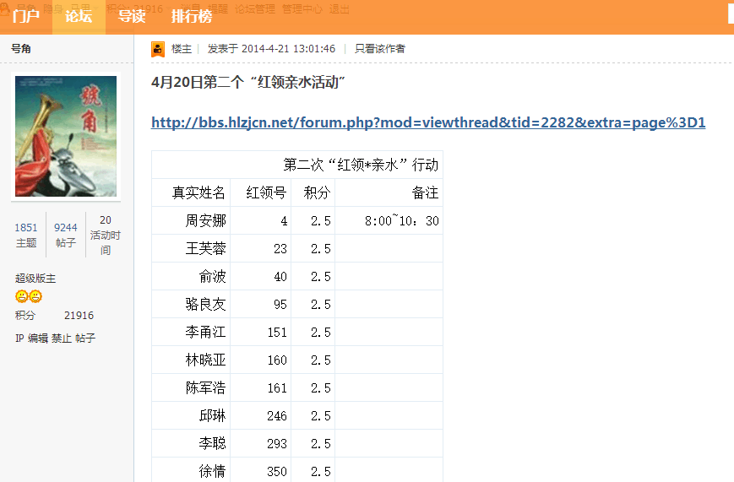Screen dimensions: 734x482
Task: Click 编辑 to edit the user
Action: [x=38, y=338]
